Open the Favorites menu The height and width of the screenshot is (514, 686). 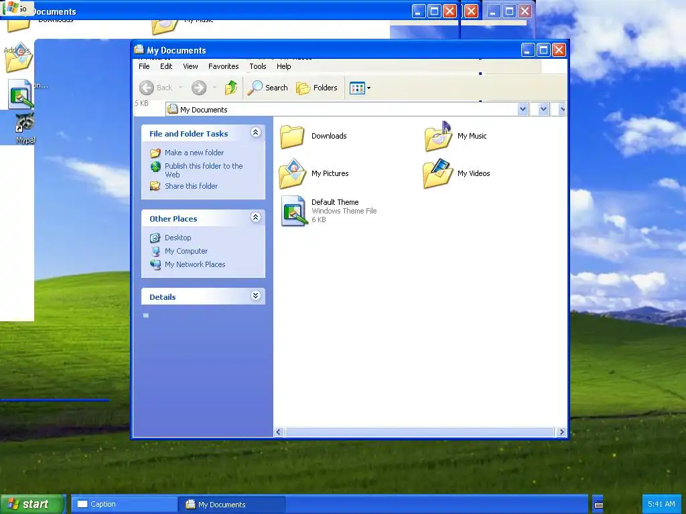[224, 66]
